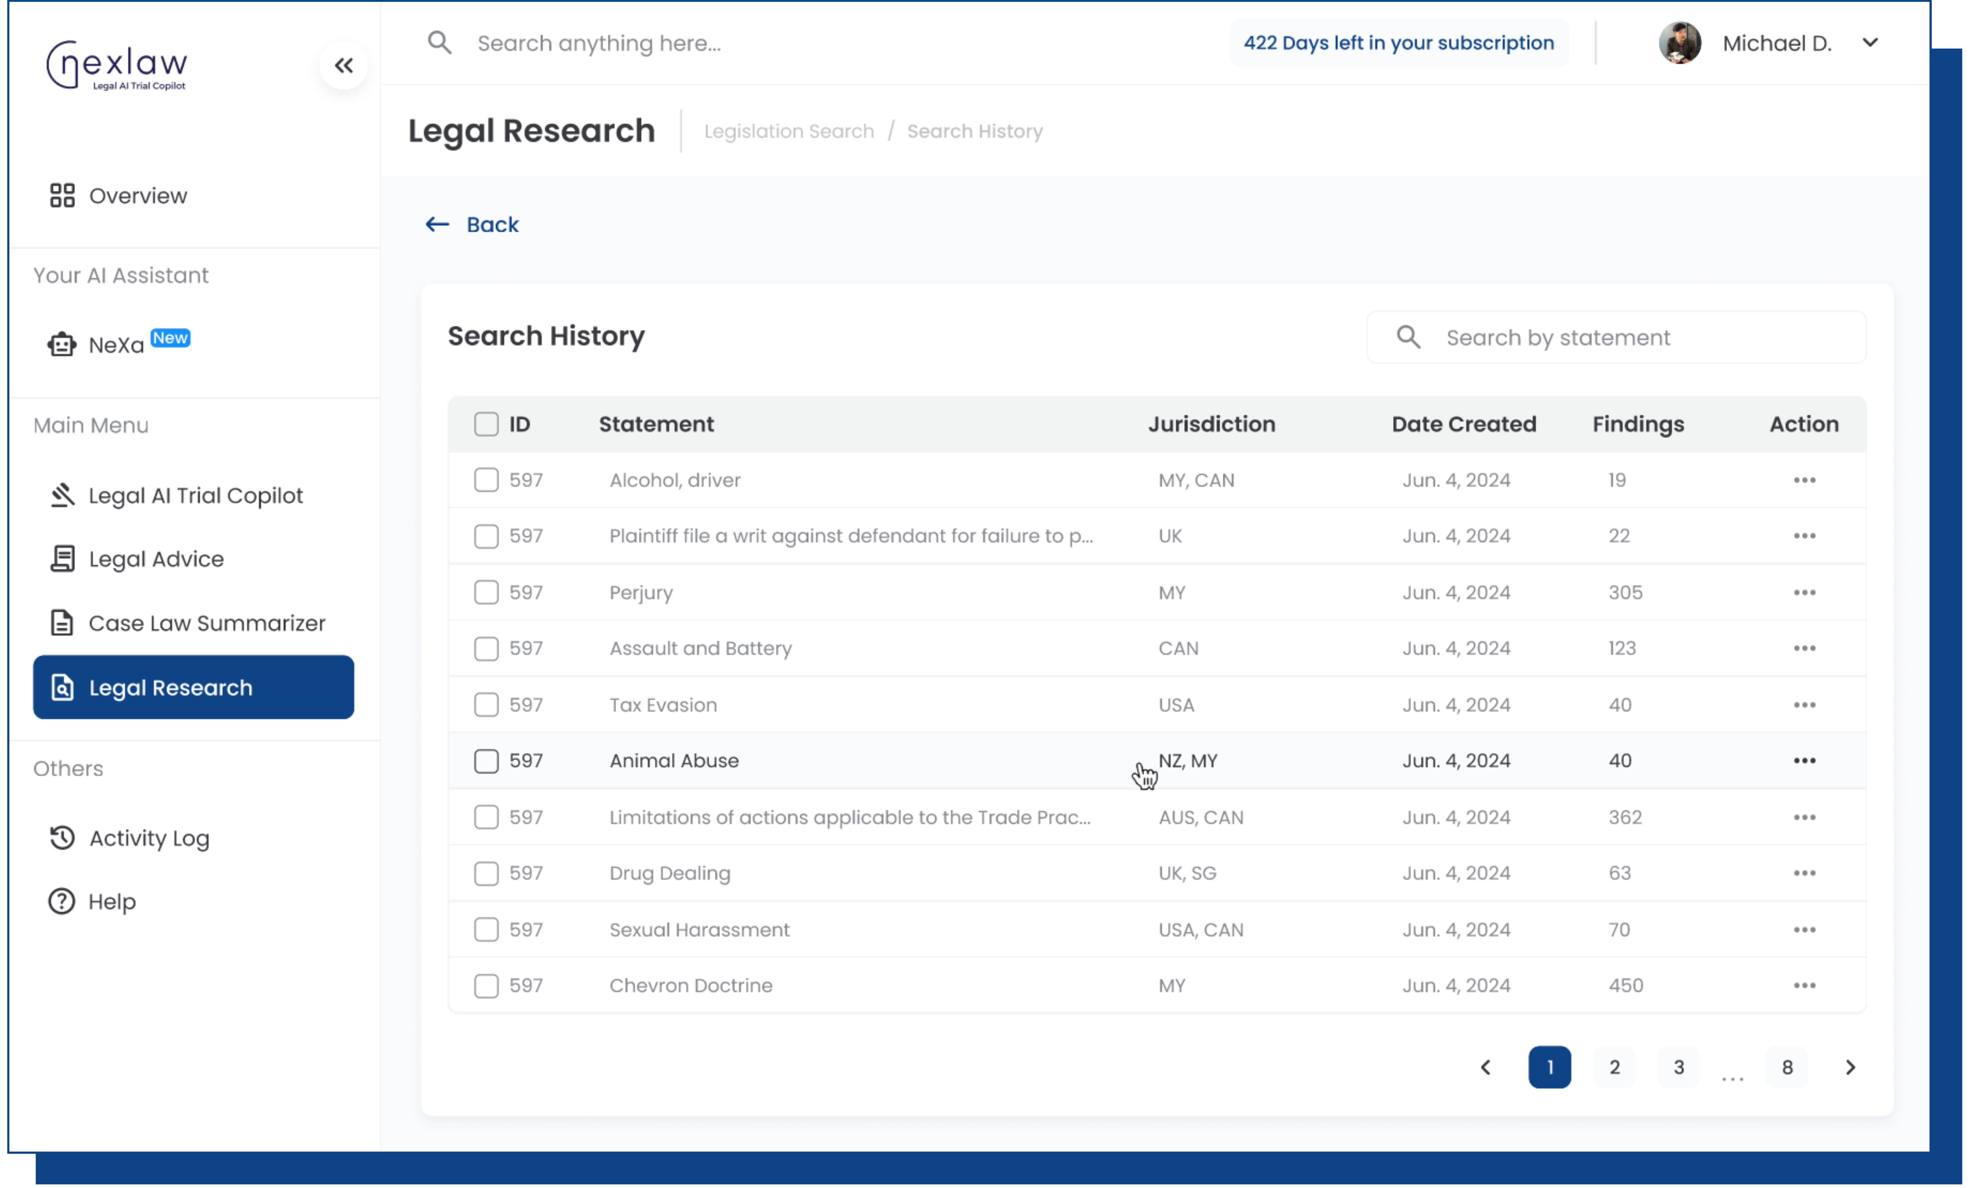The width and height of the screenshot is (1976, 1188).
Task: Open Legal AI Trial Copilot
Action: pos(175,495)
